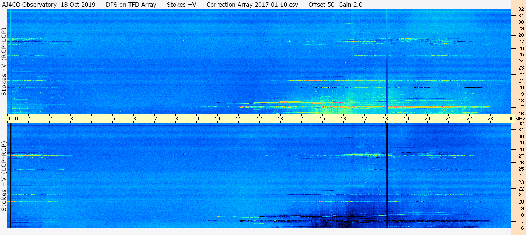Click the 'Stokes +V (LCP-RCP)' axis label
Image resolution: width=526 pixels, height=235 pixels.
tap(4, 177)
